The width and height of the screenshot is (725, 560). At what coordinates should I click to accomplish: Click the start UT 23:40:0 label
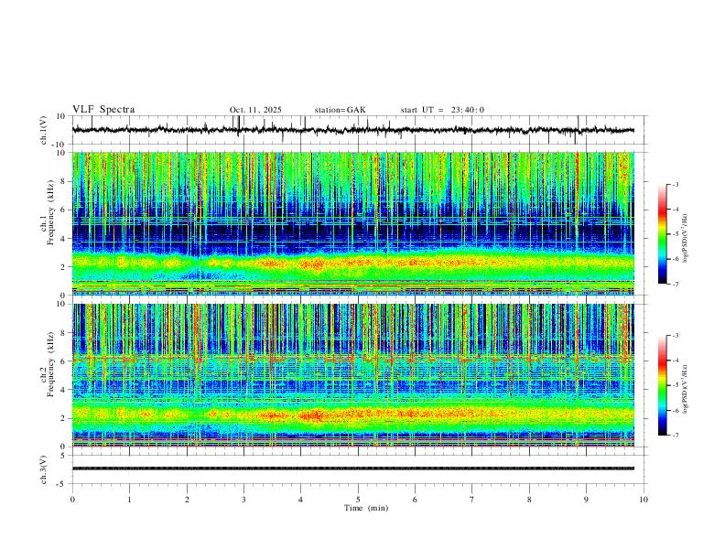coord(442,110)
